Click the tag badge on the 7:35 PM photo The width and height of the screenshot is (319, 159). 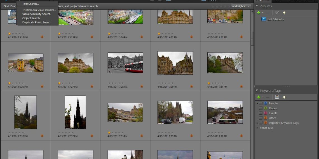[191, 136]
